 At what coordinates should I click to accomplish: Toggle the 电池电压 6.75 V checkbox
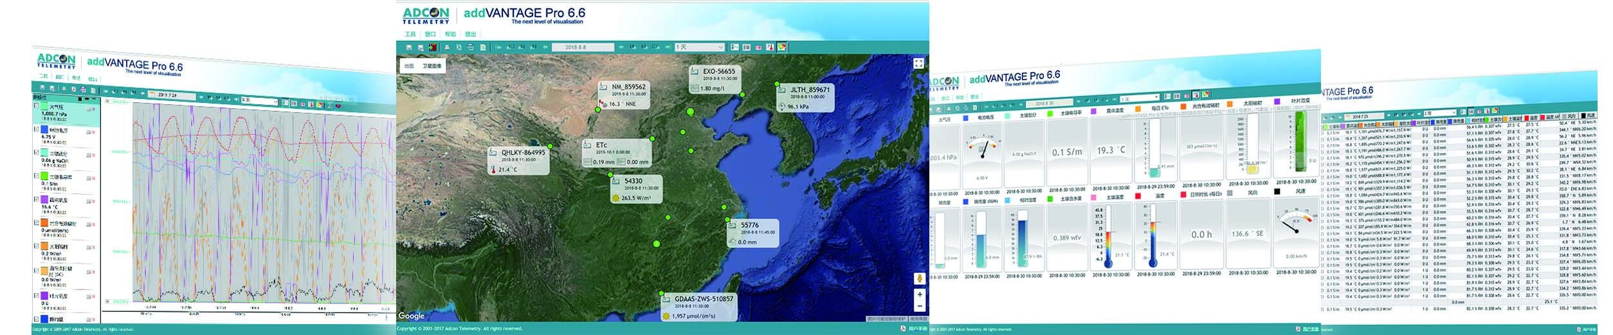click(x=36, y=129)
